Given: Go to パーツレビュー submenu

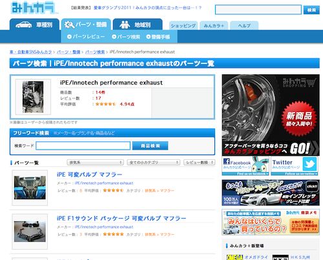Looking at the screenshot, I should coord(86,37).
